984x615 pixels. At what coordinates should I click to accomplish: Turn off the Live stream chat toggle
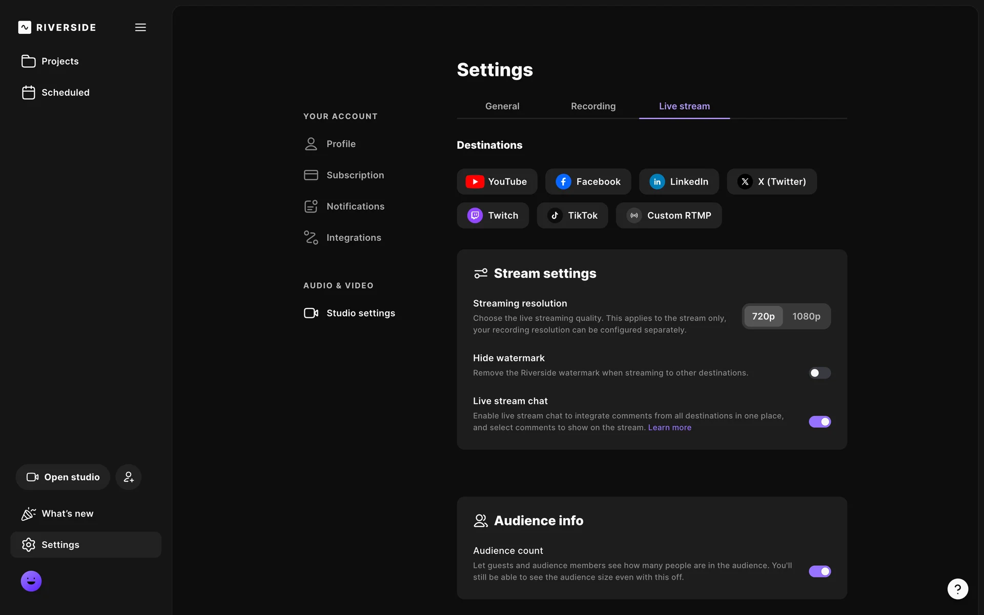(x=819, y=422)
